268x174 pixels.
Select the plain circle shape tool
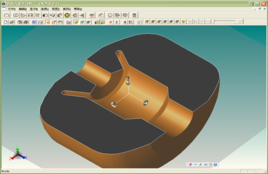pos(110,15)
